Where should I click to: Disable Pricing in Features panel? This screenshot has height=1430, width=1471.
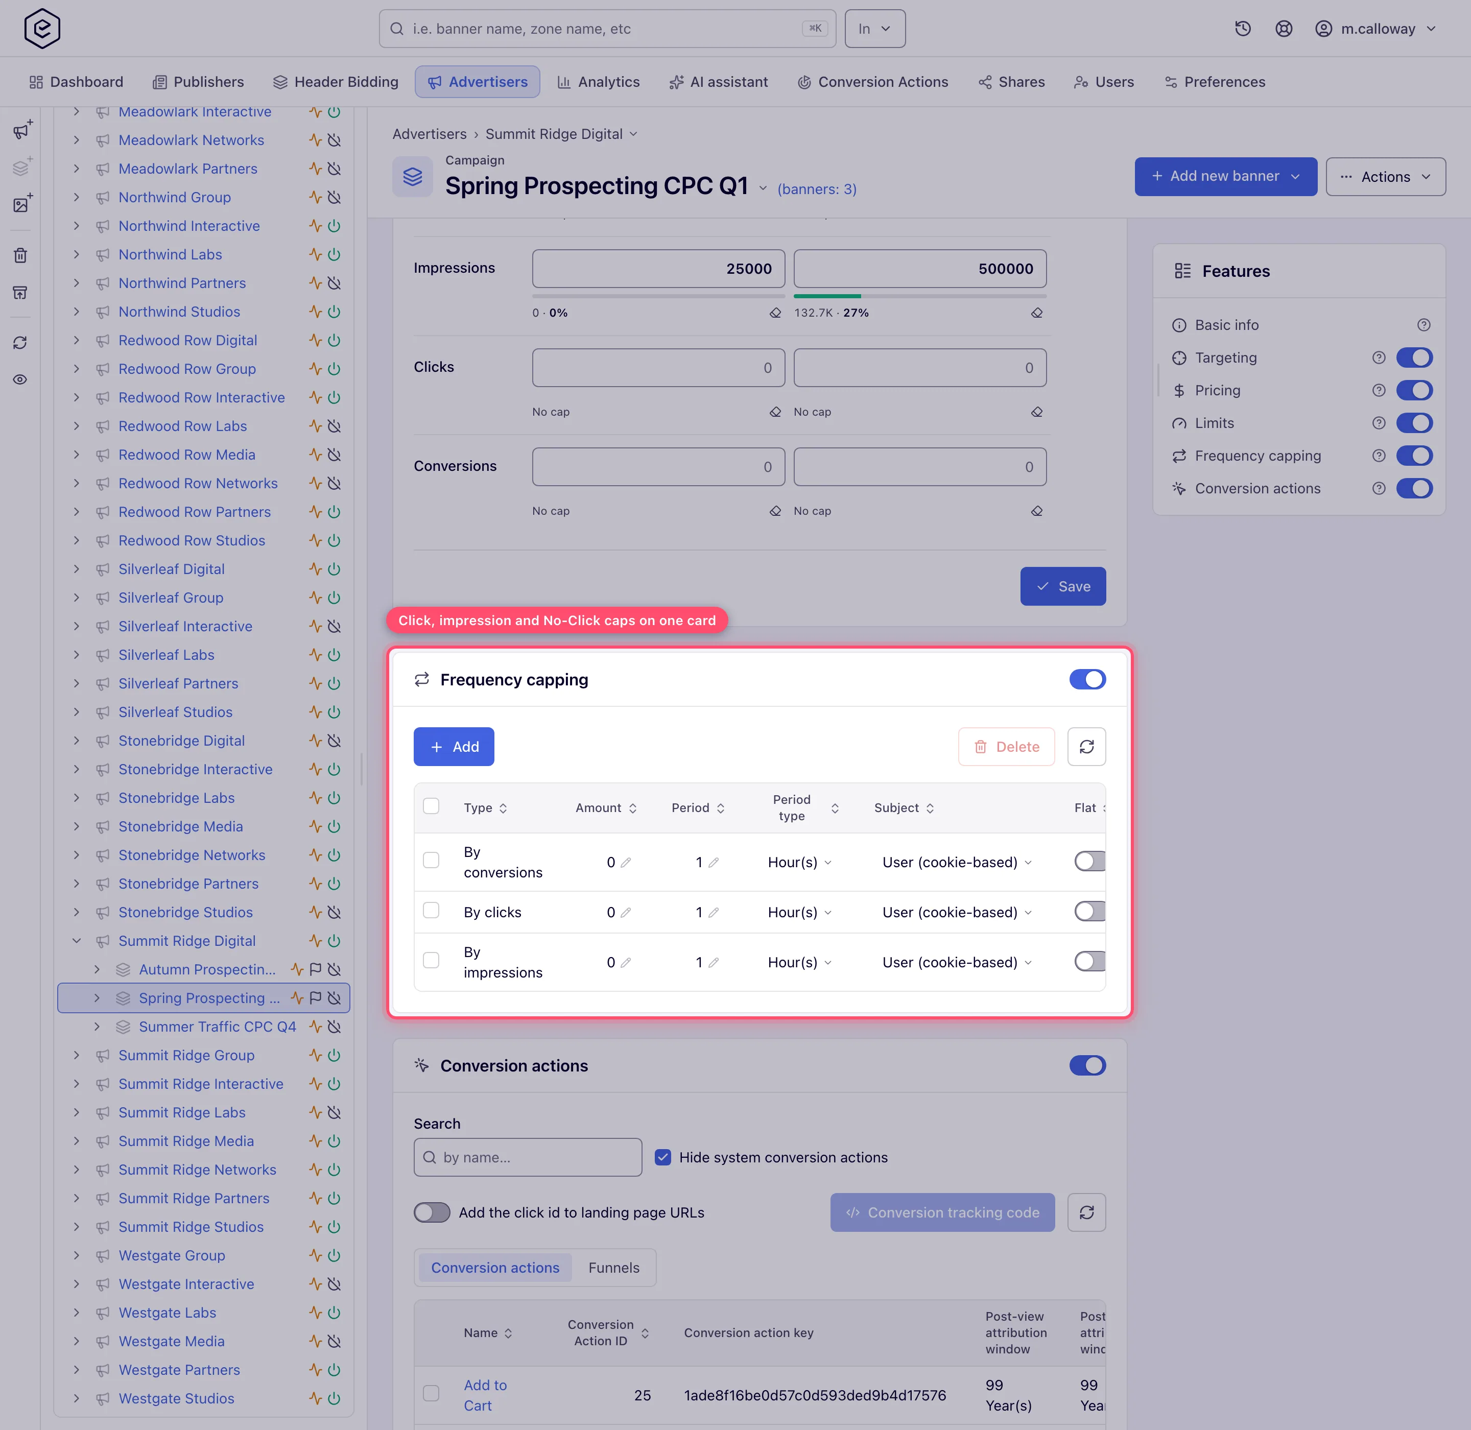(1415, 391)
